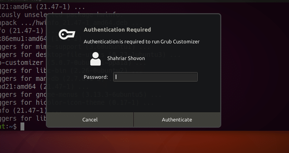Click the Grub Customizer authentication message text
The height and width of the screenshot is (153, 289).
pos(141,42)
